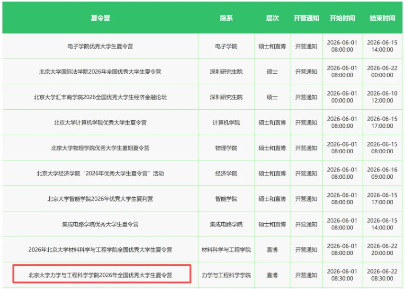Click 直博 level in 力学与工程科学学院 row
Screen dimensions: 405x289
(x=272, y=275)
